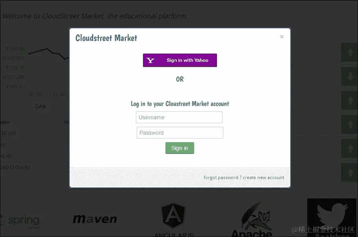Image resolution: width=358 pixels, height=237 pixels.
Task: Select the DAX chart tab
Action: 41,106
